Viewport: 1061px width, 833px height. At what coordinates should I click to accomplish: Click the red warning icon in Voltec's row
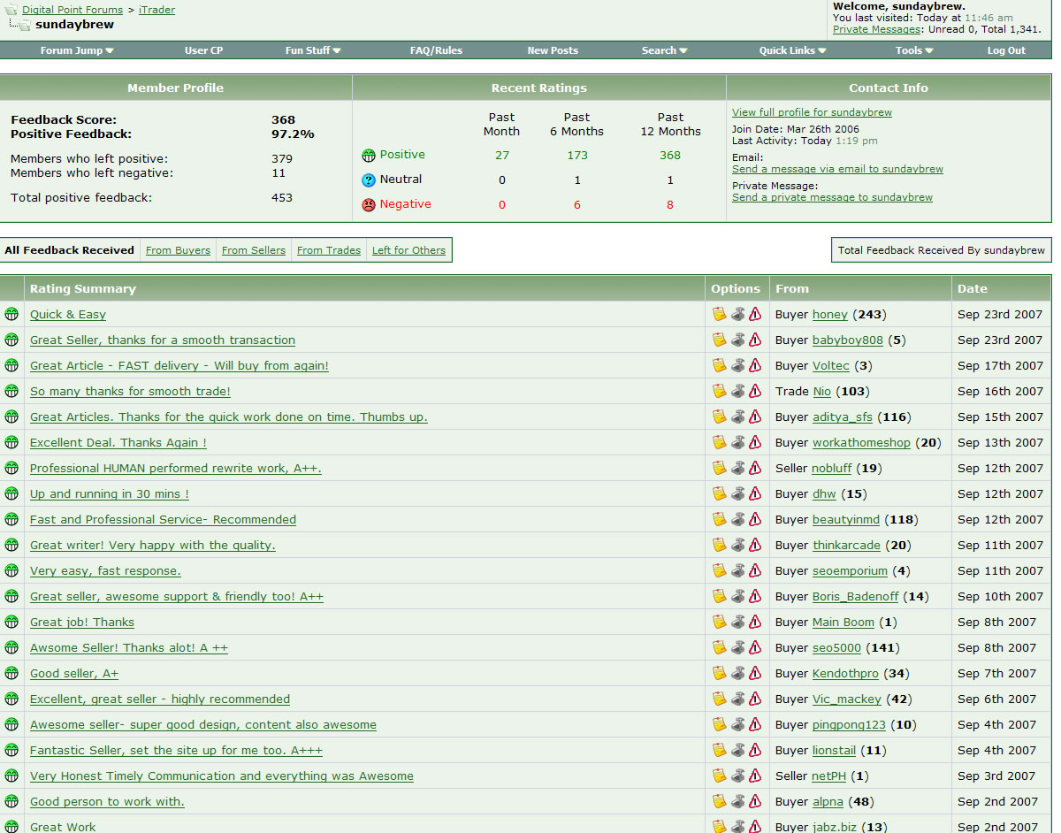point(754,365)
